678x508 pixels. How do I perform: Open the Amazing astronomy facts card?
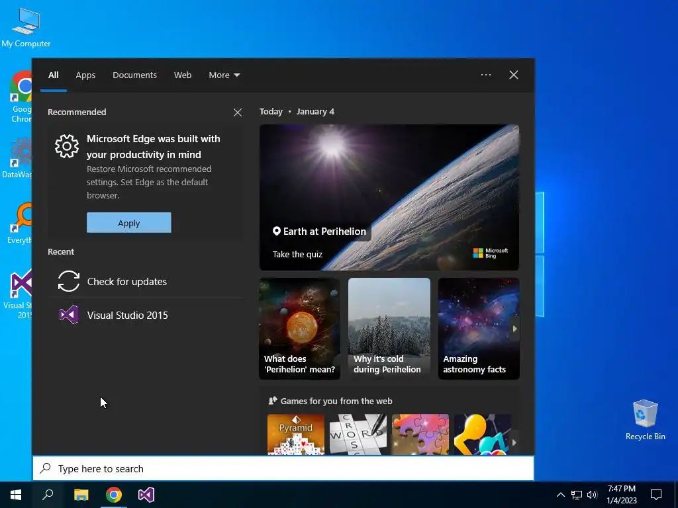click(x=479, y=329)
